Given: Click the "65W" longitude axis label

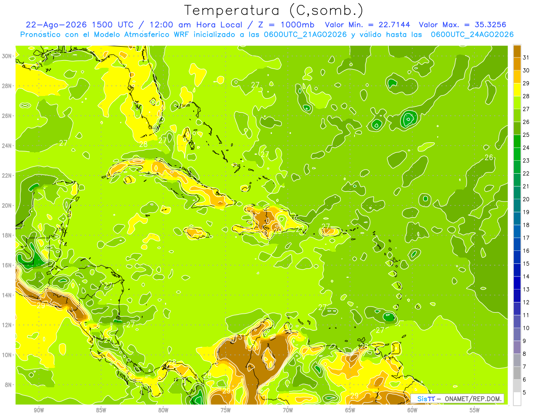Looking at the screenshot, I should click(350, 410).
